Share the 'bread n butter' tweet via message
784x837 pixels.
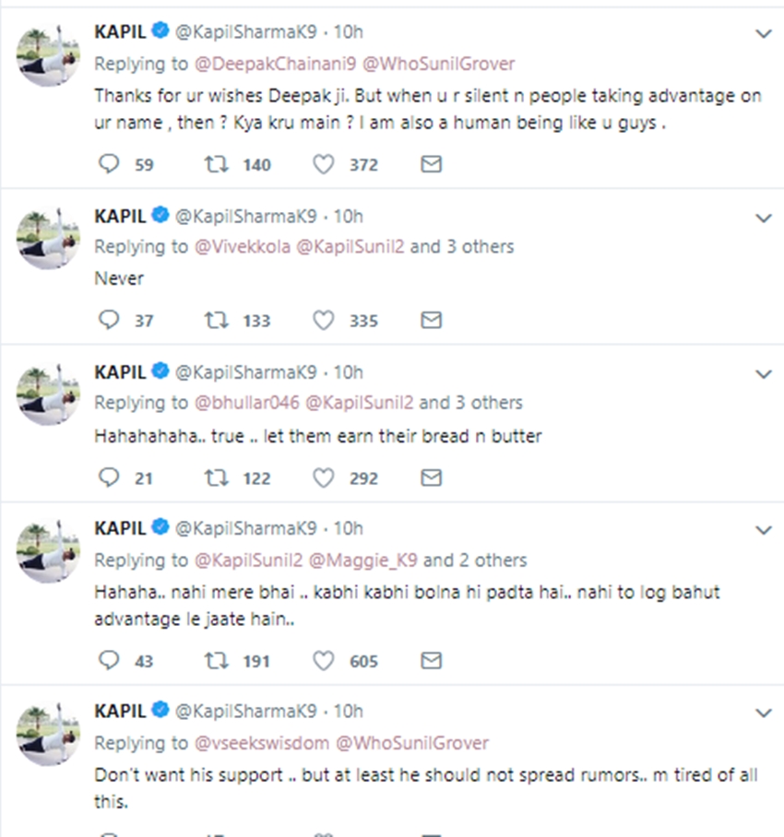click(431, 477)
